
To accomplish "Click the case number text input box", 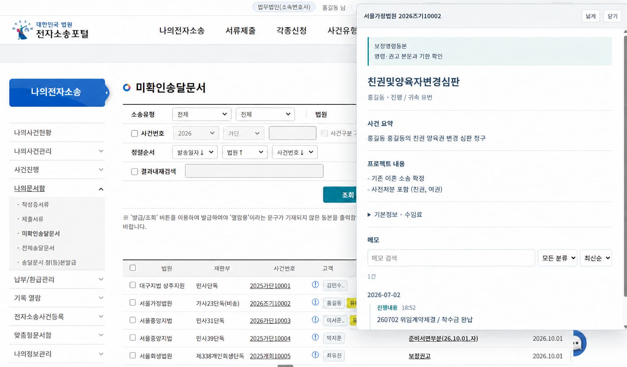I will tap(293, 133).
